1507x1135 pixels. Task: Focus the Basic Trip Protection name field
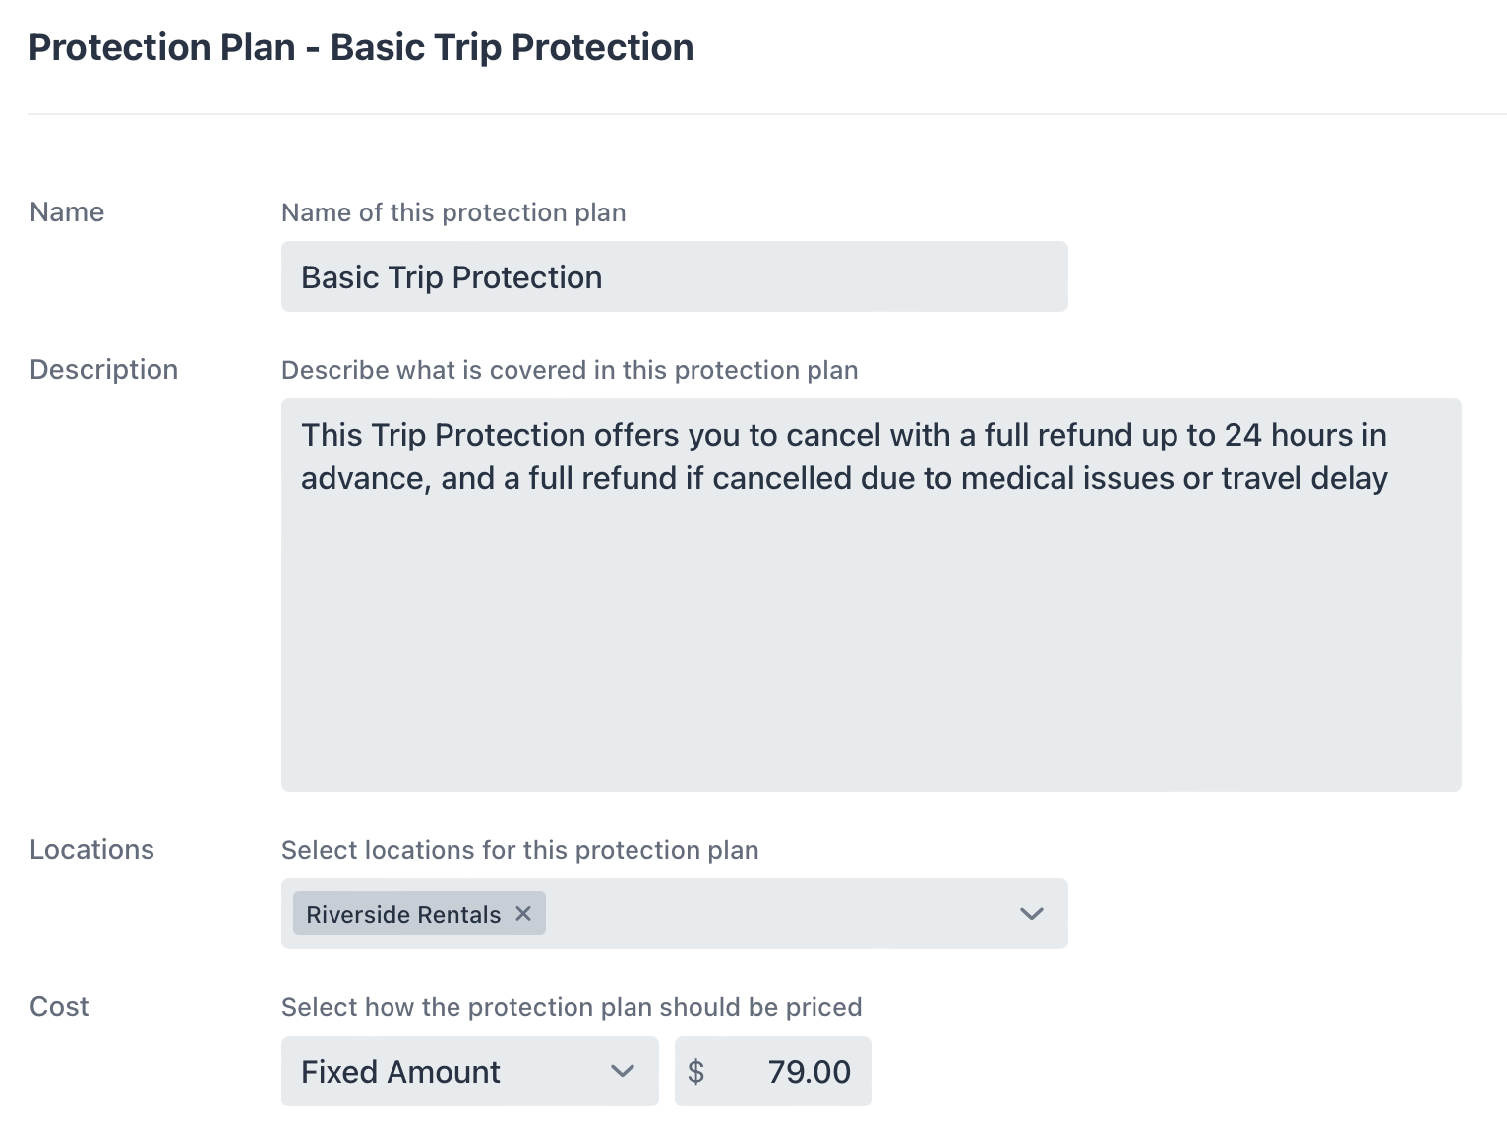(674, 277)
